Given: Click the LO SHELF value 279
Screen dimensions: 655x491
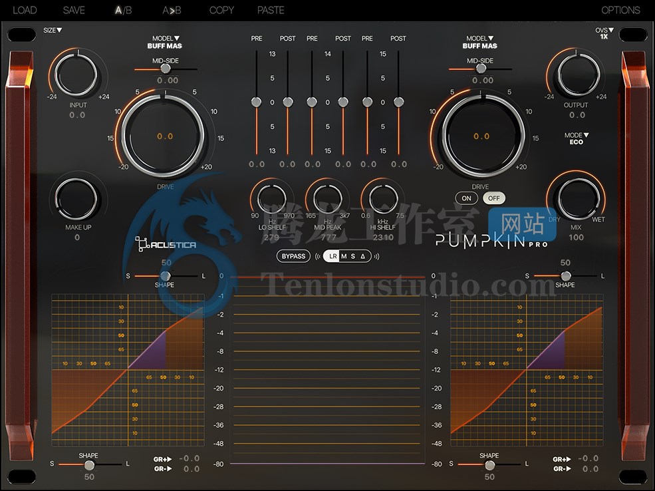Looking at the screenshot, I should pos(271,238).
